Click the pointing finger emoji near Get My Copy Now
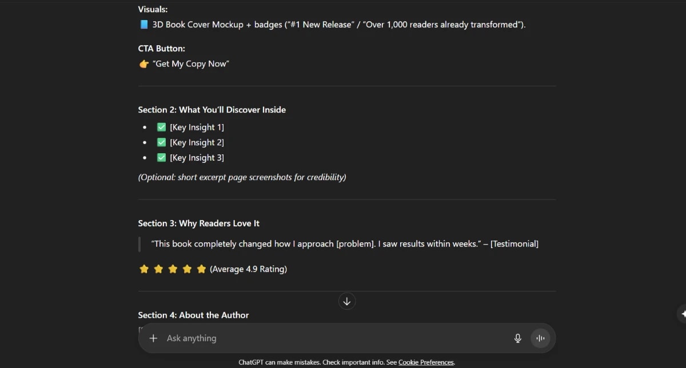Screen dimensions: 686x368 [143, 63]
